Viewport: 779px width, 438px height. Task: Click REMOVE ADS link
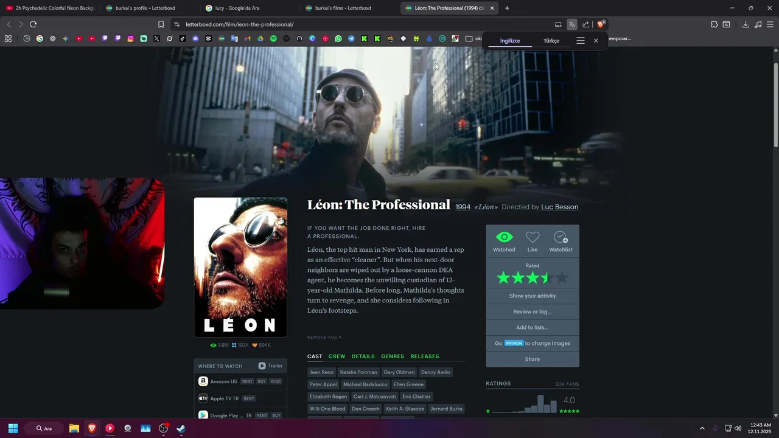click(324, 337)
